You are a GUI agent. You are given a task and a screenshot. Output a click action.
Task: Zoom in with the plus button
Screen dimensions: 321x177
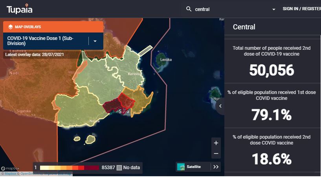[216, 143]
